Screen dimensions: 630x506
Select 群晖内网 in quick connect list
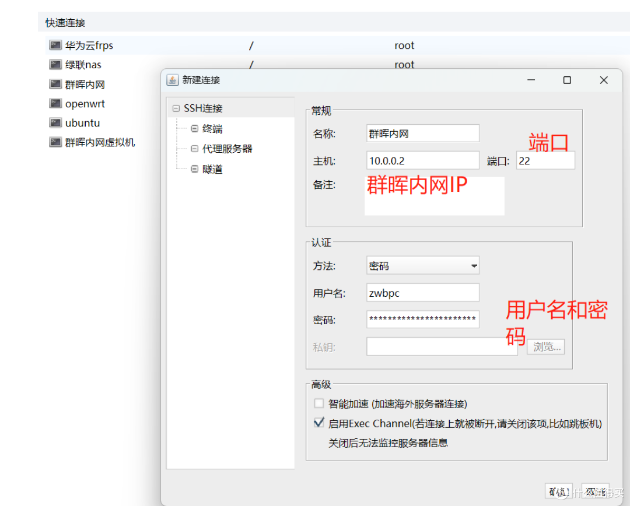point(85,85)
